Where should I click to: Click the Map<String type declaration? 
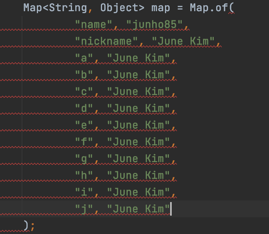55,8
